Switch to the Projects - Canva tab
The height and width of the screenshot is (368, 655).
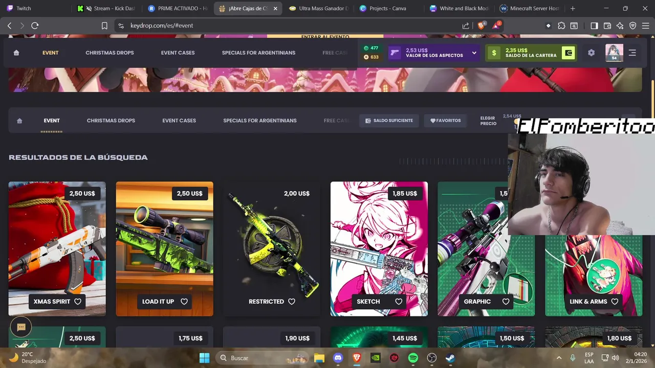[389, 8]
